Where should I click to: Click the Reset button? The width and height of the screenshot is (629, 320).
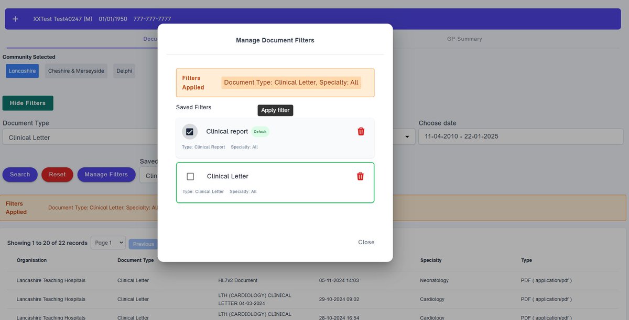[57, 175]
